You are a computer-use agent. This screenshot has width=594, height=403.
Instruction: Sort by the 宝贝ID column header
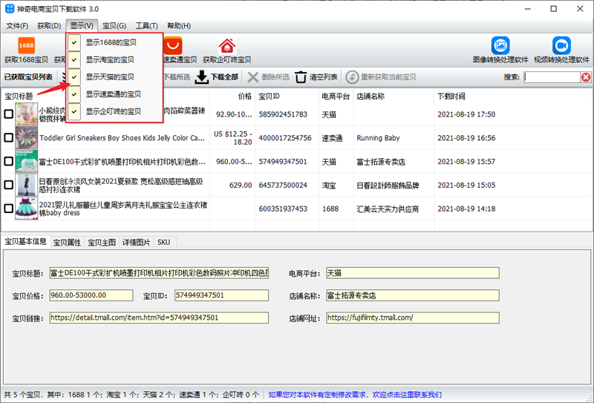[287, 96]
